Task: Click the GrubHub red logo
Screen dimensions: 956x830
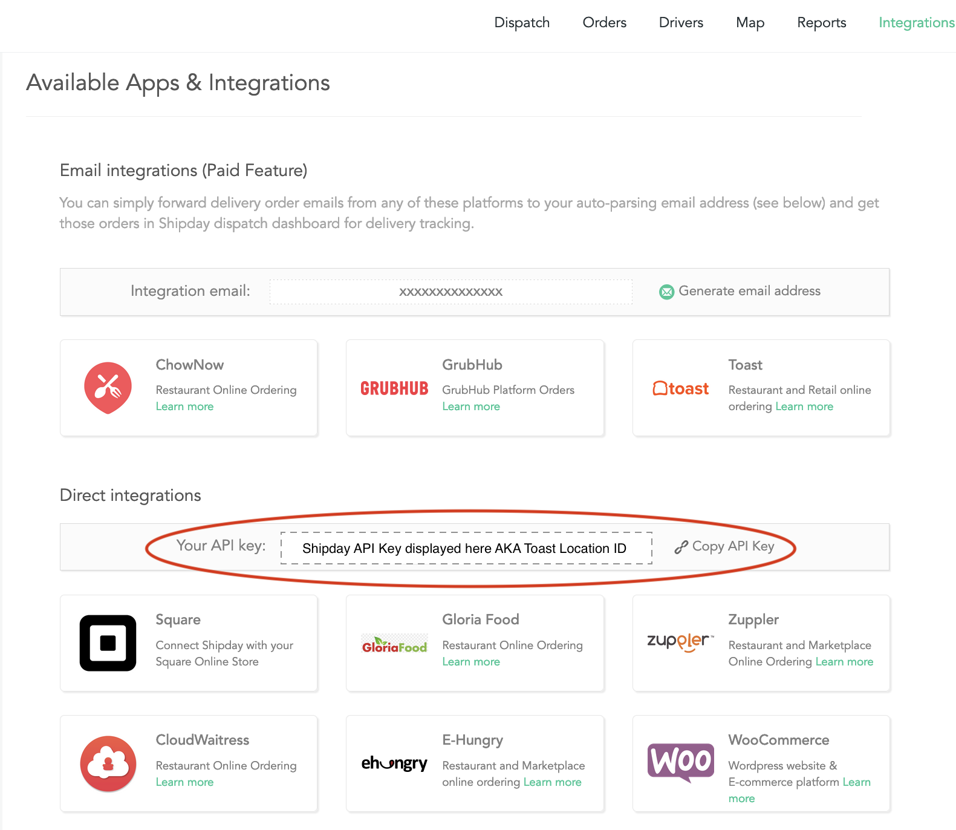Action: click(x=394, y=388)
